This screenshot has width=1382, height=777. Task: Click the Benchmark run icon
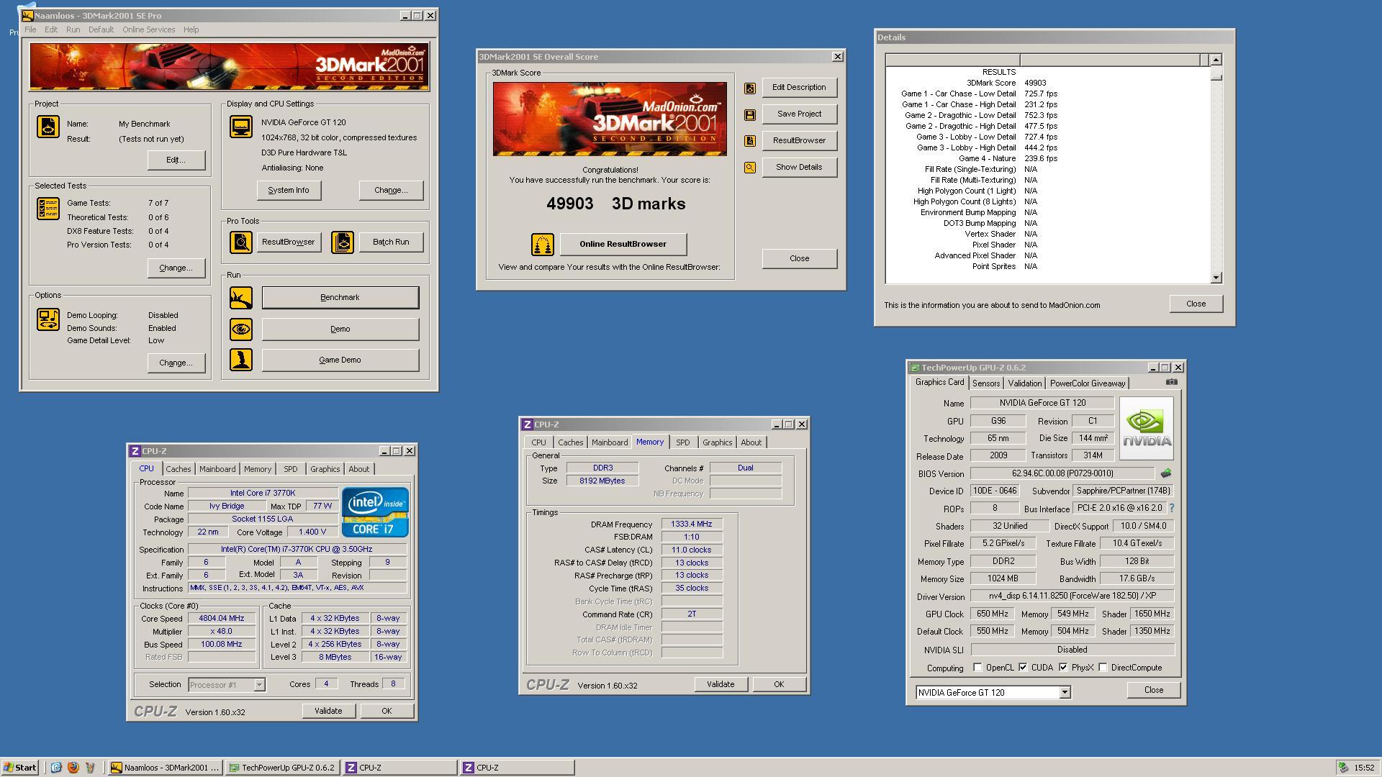point(241,298)
